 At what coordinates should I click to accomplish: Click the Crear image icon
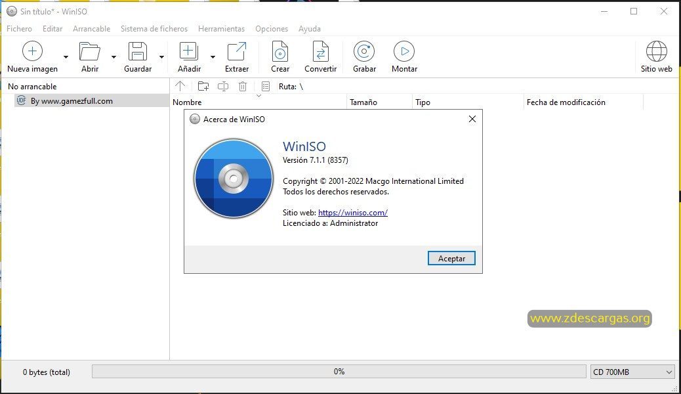(280, 51)
